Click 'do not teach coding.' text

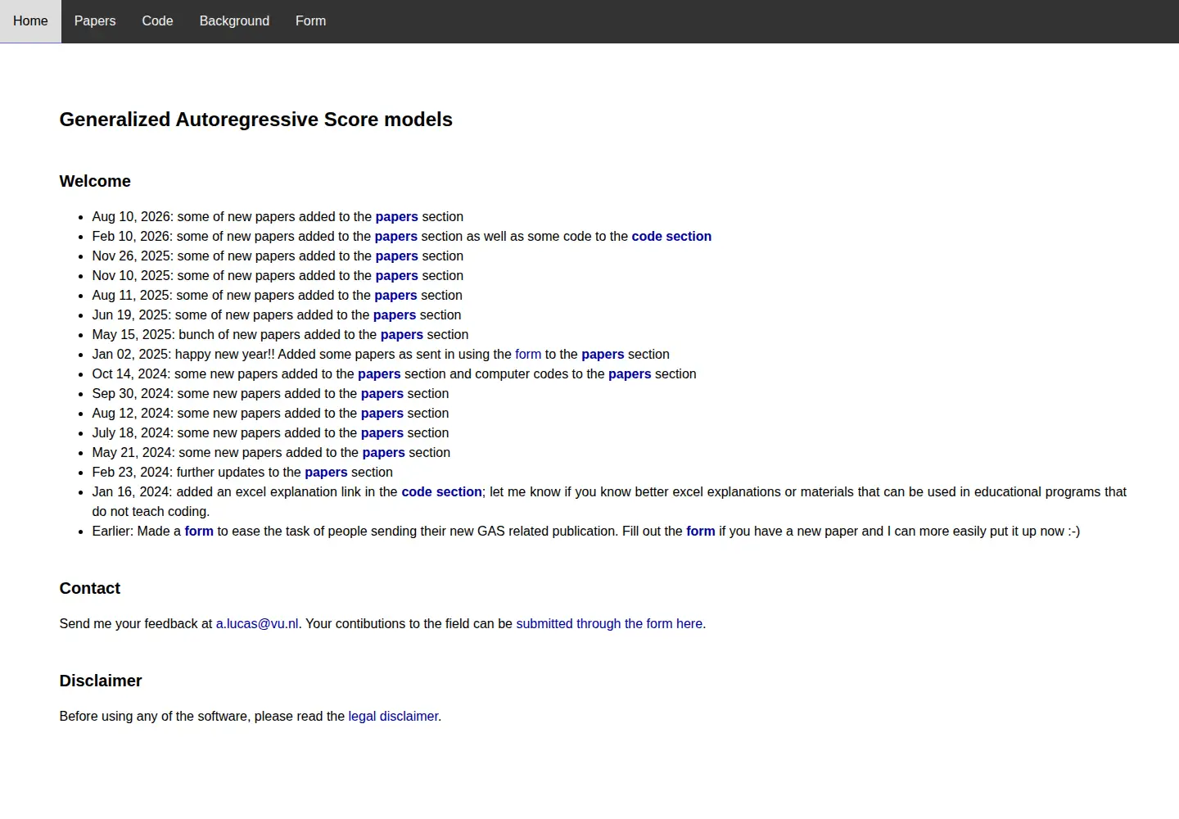151,512
